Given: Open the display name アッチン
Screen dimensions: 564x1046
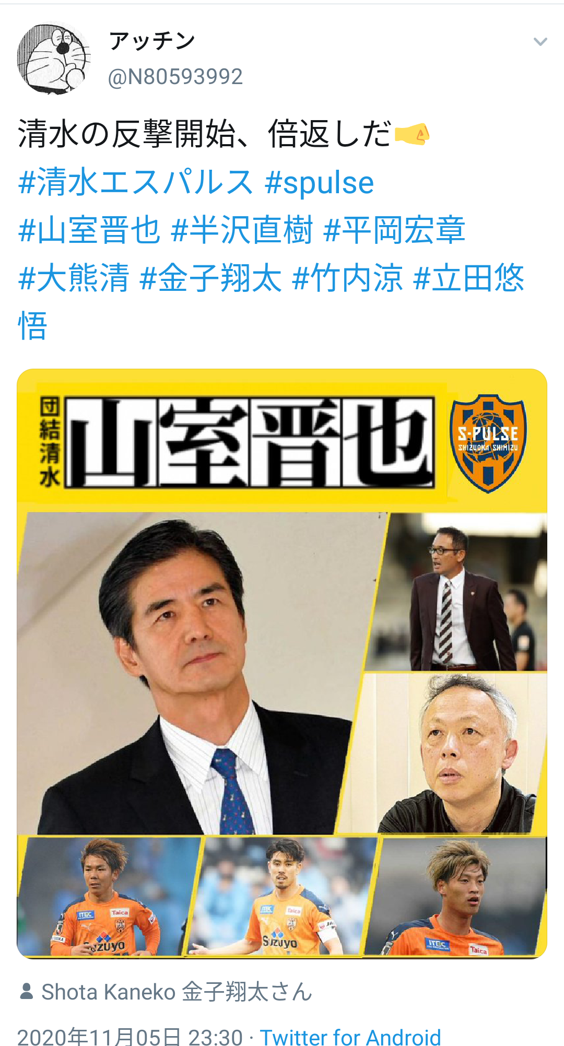Looking at the screenshot, I should (x=152, y=41).
